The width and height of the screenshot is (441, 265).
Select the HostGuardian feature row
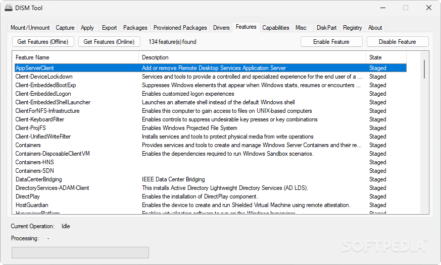pyautogui.click(x=210, y=205)
